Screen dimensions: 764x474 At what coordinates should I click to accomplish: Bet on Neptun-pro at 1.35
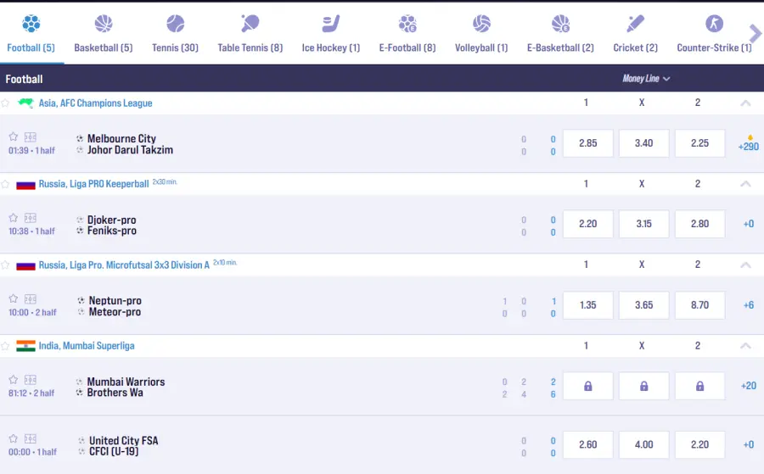pyautogui.click(x=588, y=305)
